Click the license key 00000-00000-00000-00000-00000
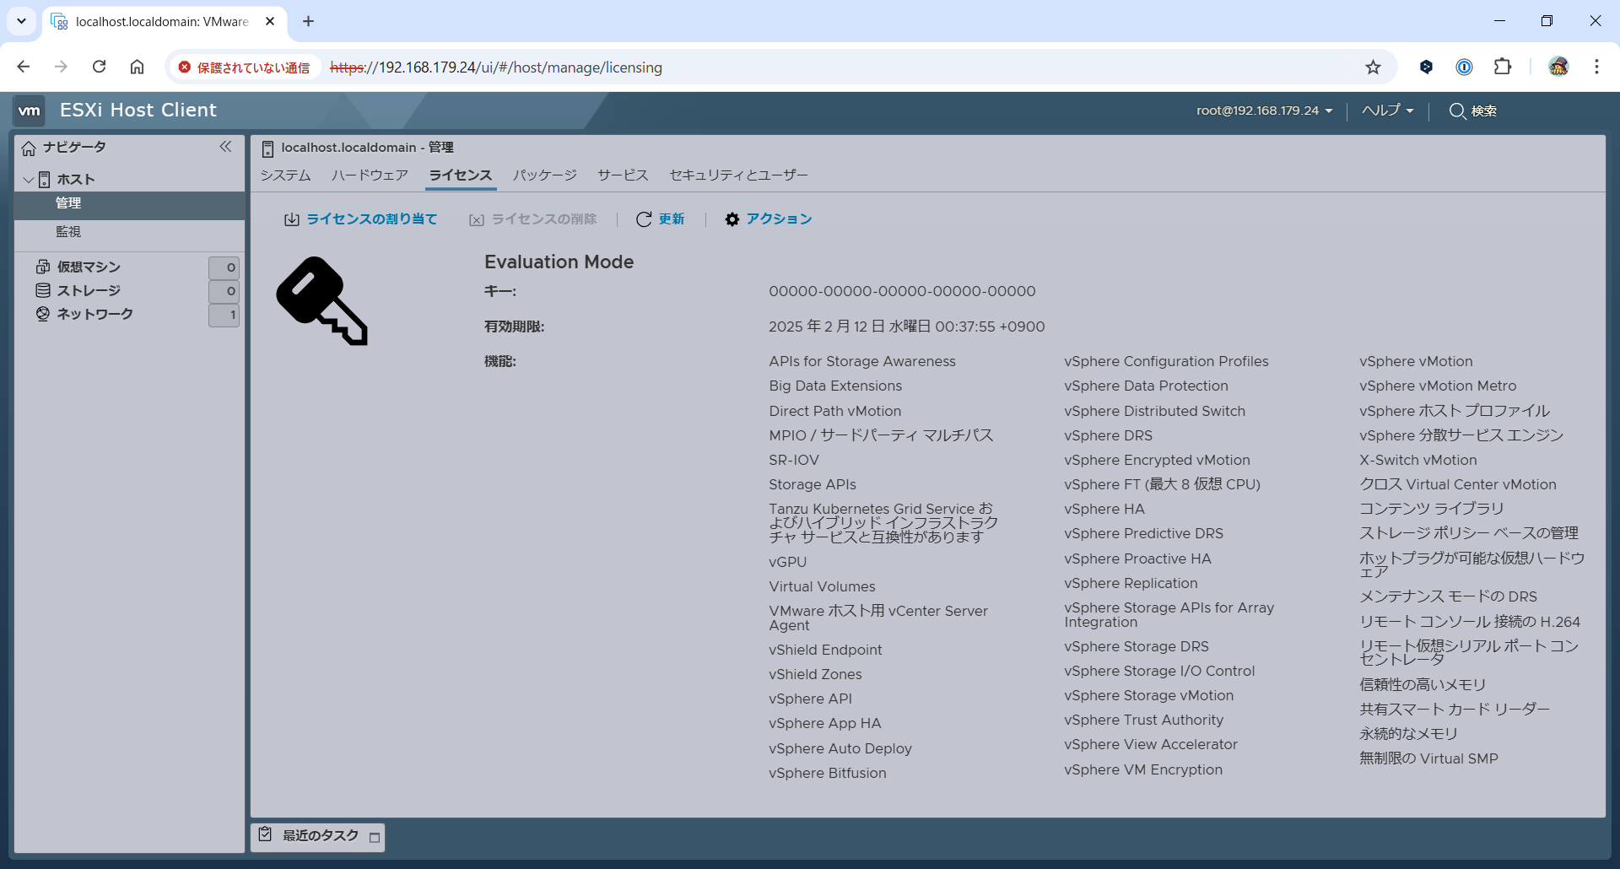Image resolution: width=1620 pixels, height=869 pixels. (x=902, y=291)
